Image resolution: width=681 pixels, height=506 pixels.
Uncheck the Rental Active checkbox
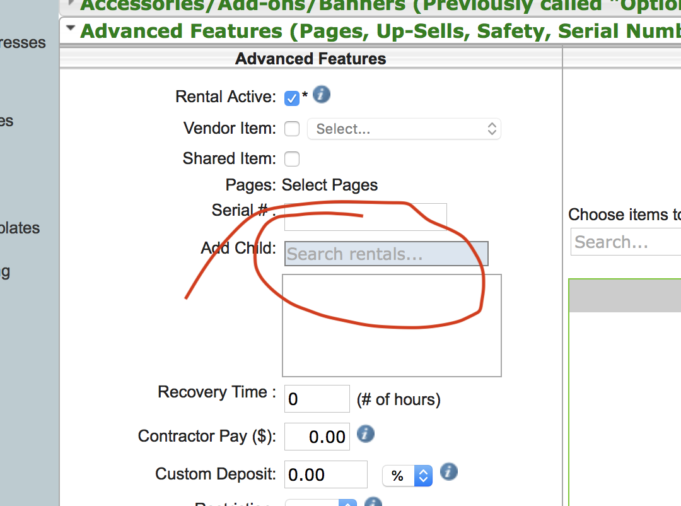click(292, 98)
